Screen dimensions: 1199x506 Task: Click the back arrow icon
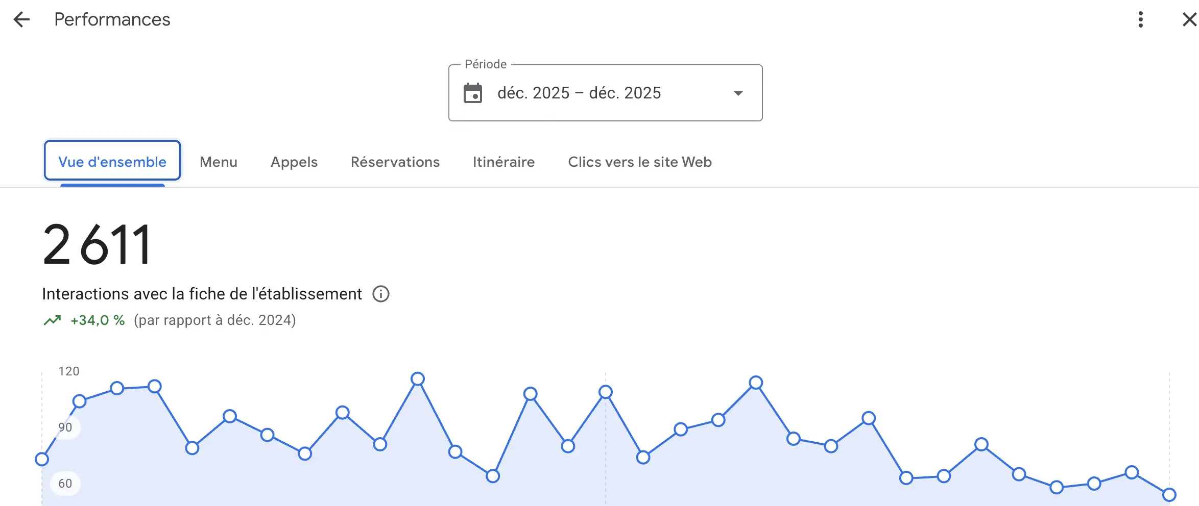(x=21, y=20)
